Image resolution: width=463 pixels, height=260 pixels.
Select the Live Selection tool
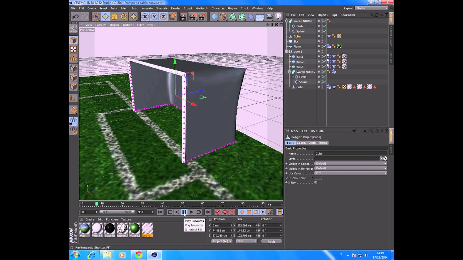(96, 16)
